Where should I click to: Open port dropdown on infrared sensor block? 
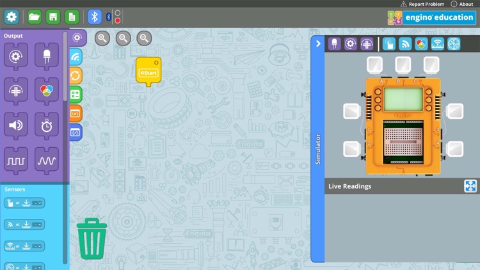pos(37,225)
